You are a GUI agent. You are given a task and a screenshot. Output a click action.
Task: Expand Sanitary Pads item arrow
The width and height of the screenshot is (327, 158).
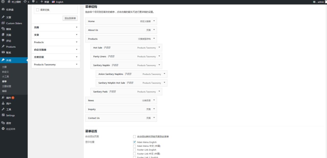159,91
